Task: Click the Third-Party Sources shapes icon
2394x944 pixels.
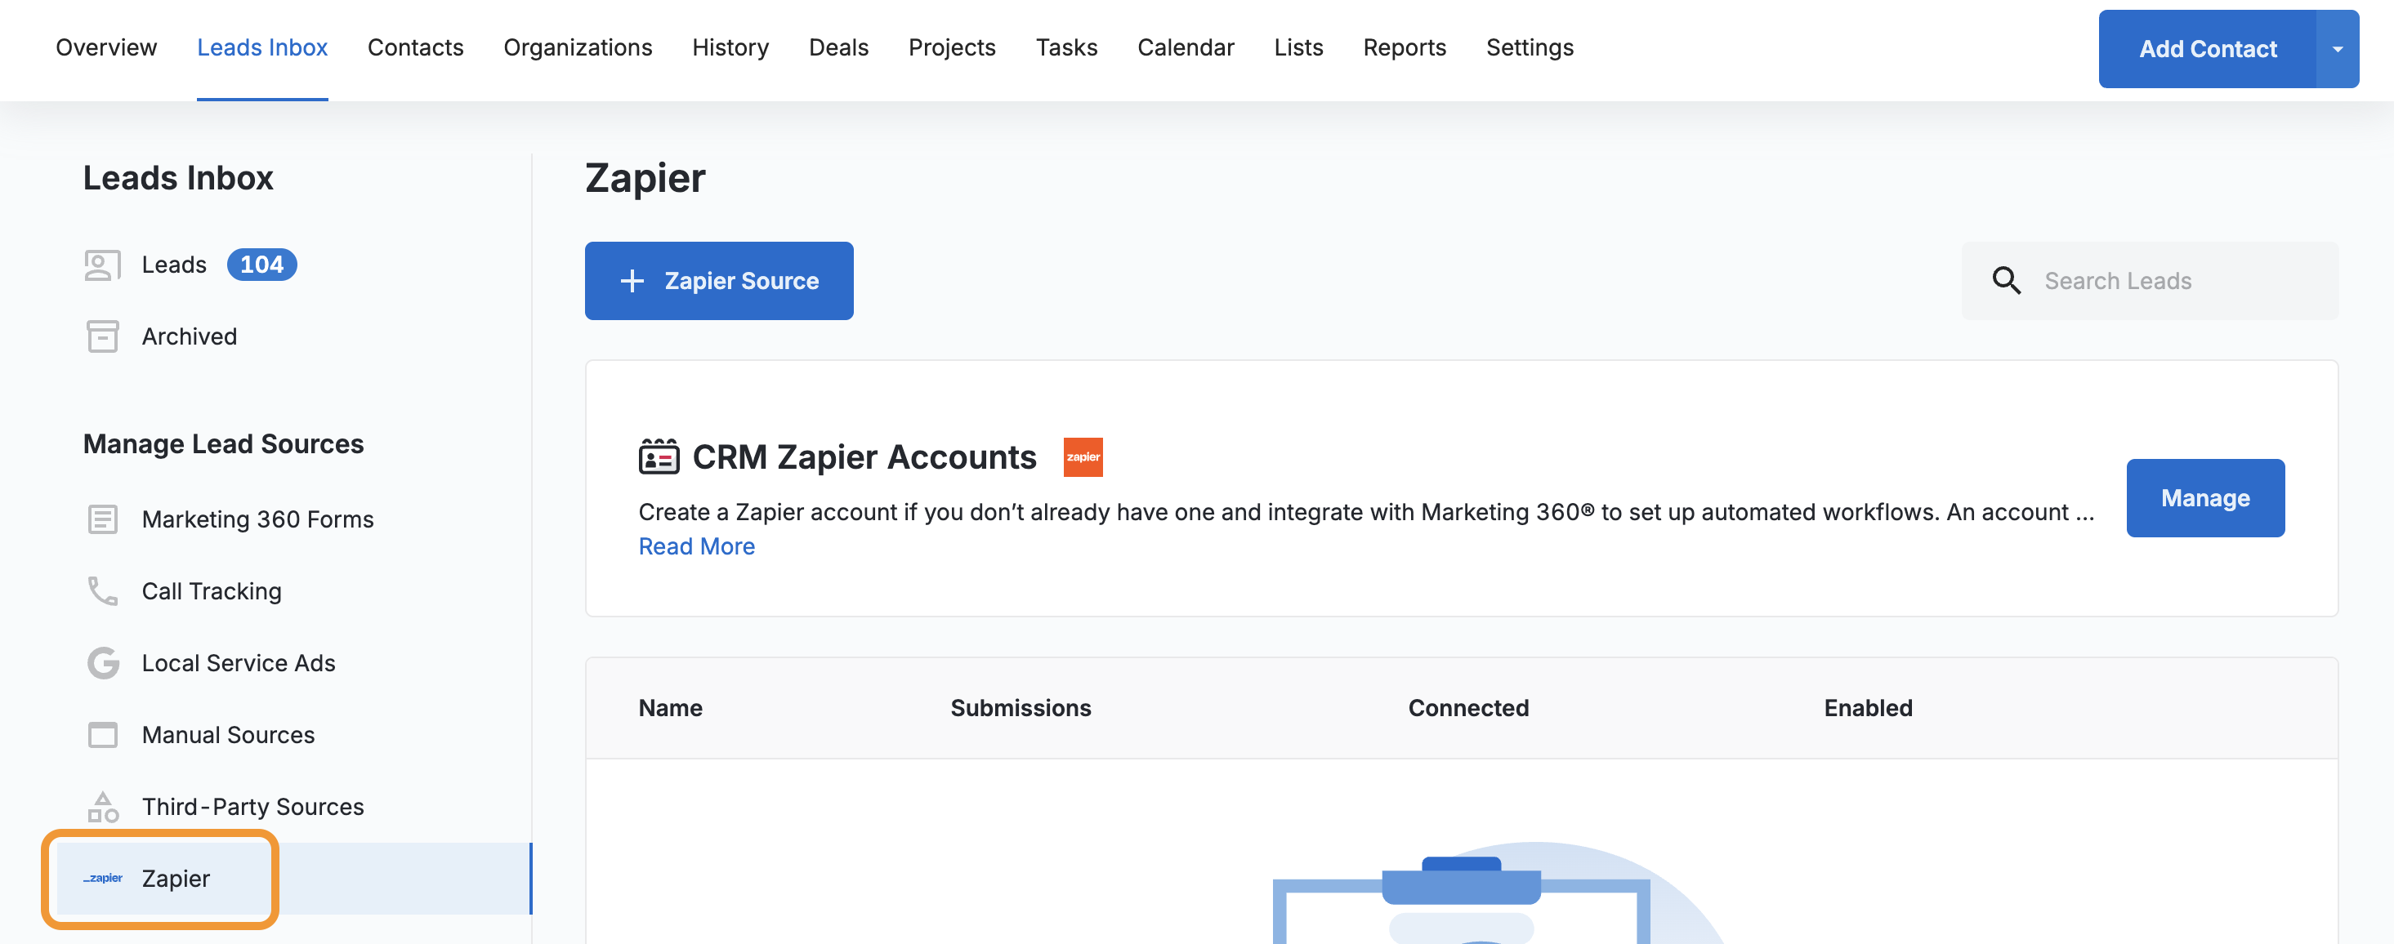Action: (x=102, y=807)
